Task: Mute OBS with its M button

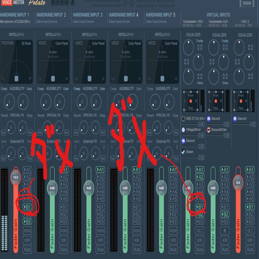Action: [x=202, y=124]
